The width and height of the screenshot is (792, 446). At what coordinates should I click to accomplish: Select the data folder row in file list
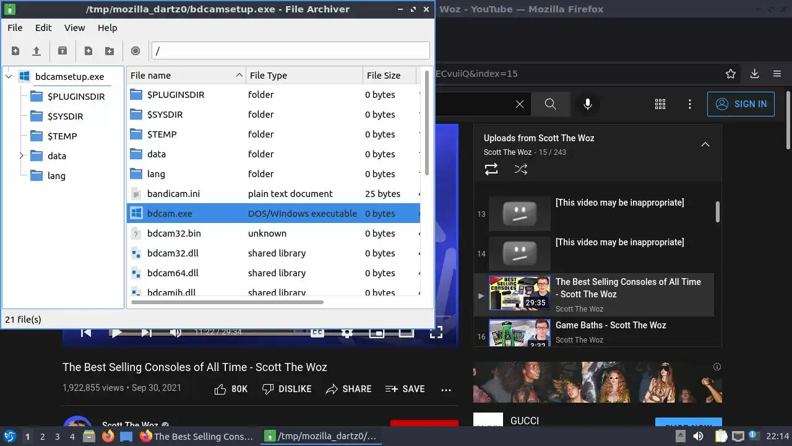click(x=273, y=154)
